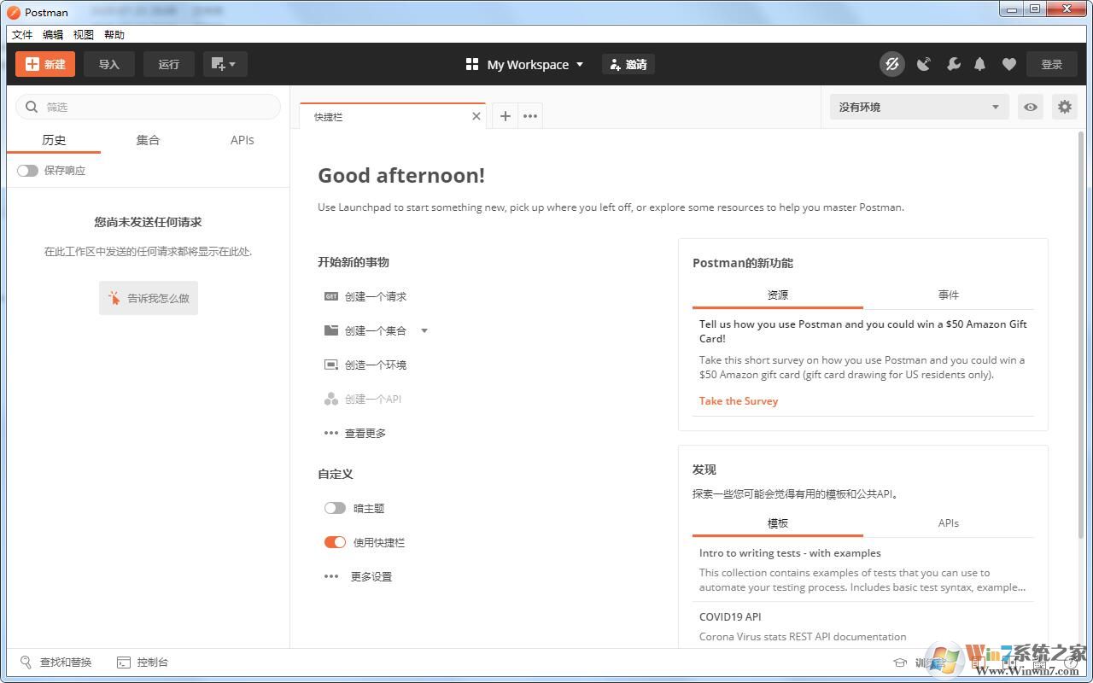Open Postman settings via the wrench icon
This screenshot has width=1093, height=683.
point(953,64)
